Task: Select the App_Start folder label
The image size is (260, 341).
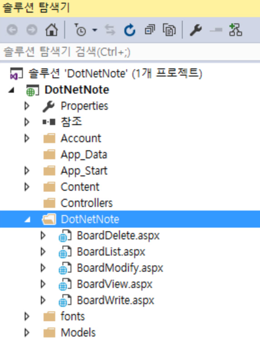Action: (x=84, y=171)
